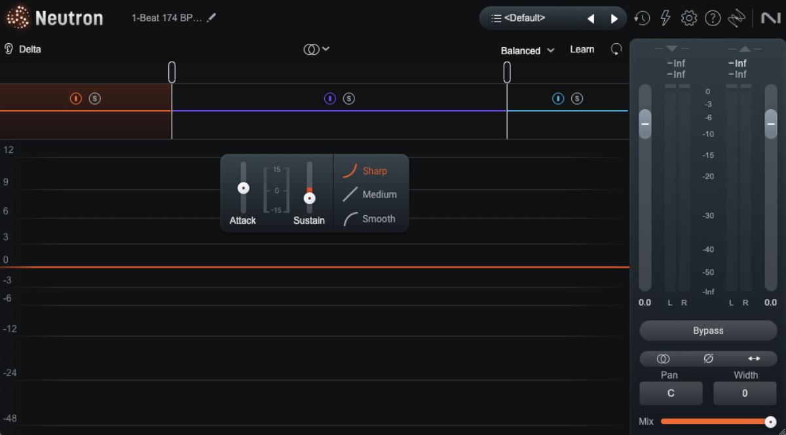
Task: Click the Pan value field showing C
Action: tap(671, 393)
